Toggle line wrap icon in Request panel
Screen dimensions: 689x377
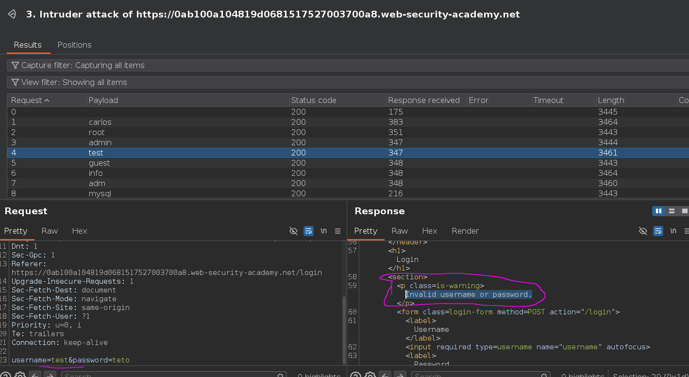click(x=308, y=231)
